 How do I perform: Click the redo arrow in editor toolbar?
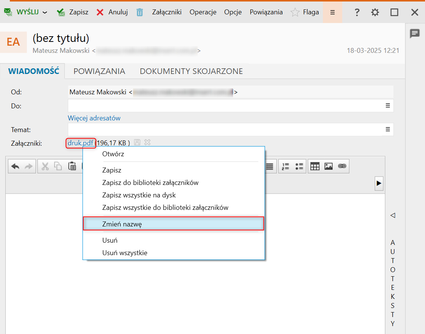click(28, 166)
